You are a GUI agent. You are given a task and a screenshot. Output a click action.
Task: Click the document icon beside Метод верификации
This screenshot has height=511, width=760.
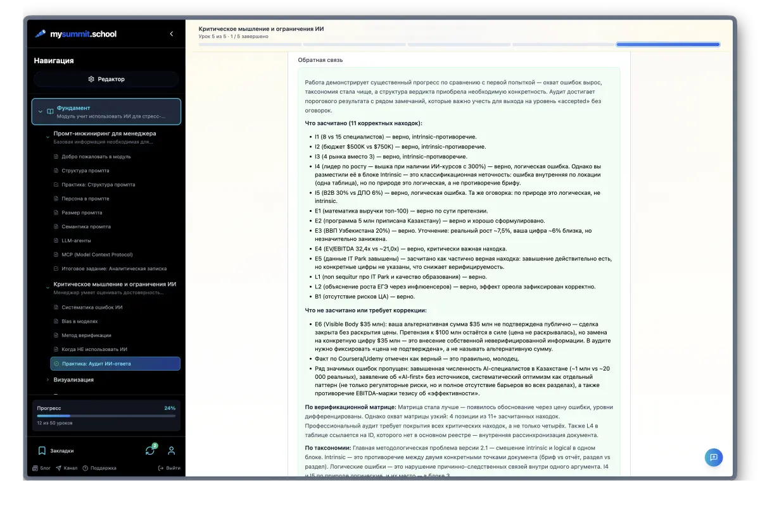(x=56, y=335)
